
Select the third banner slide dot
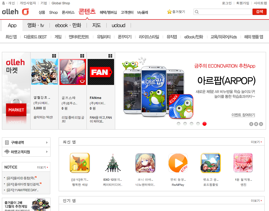(x=191, y=124)
